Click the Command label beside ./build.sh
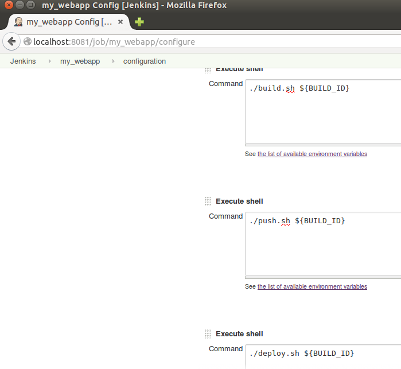Image resolution: width=401 pixels, height=369 pixels. 225,84
